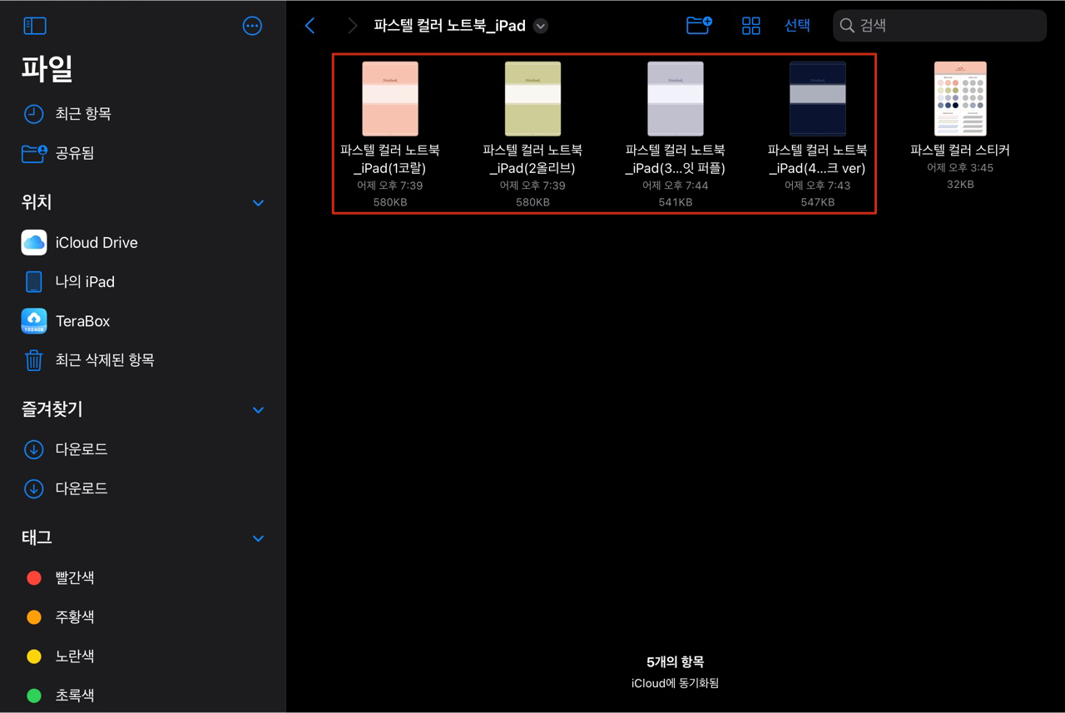Click the magnifier icon in the search bar
This screenshot has width=1065, height=713.
coord(847,26)
